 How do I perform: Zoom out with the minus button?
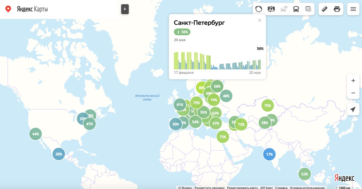353,93
